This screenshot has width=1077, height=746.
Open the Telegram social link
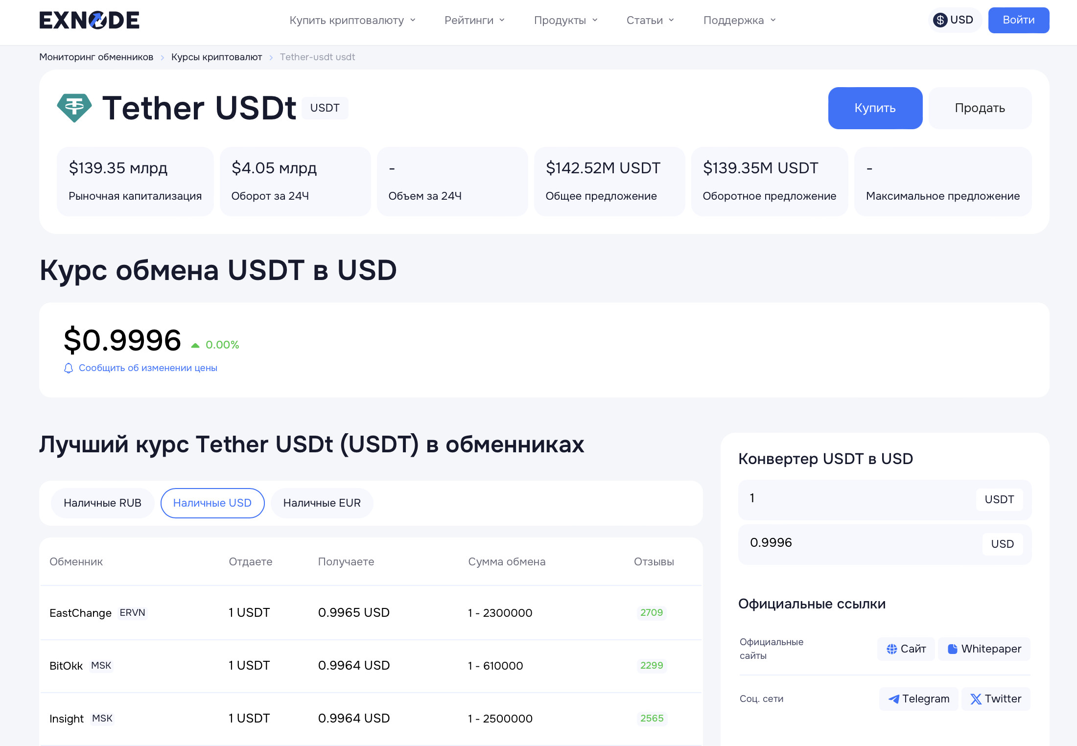[x=918, y=699]
